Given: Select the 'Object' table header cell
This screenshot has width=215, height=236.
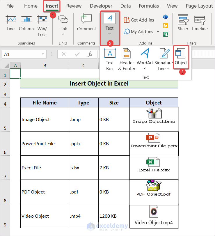Looking at the screenshot, I should point(154,102).
